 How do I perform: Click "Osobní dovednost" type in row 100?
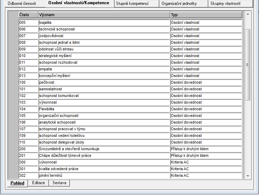[x=206, y=82]
